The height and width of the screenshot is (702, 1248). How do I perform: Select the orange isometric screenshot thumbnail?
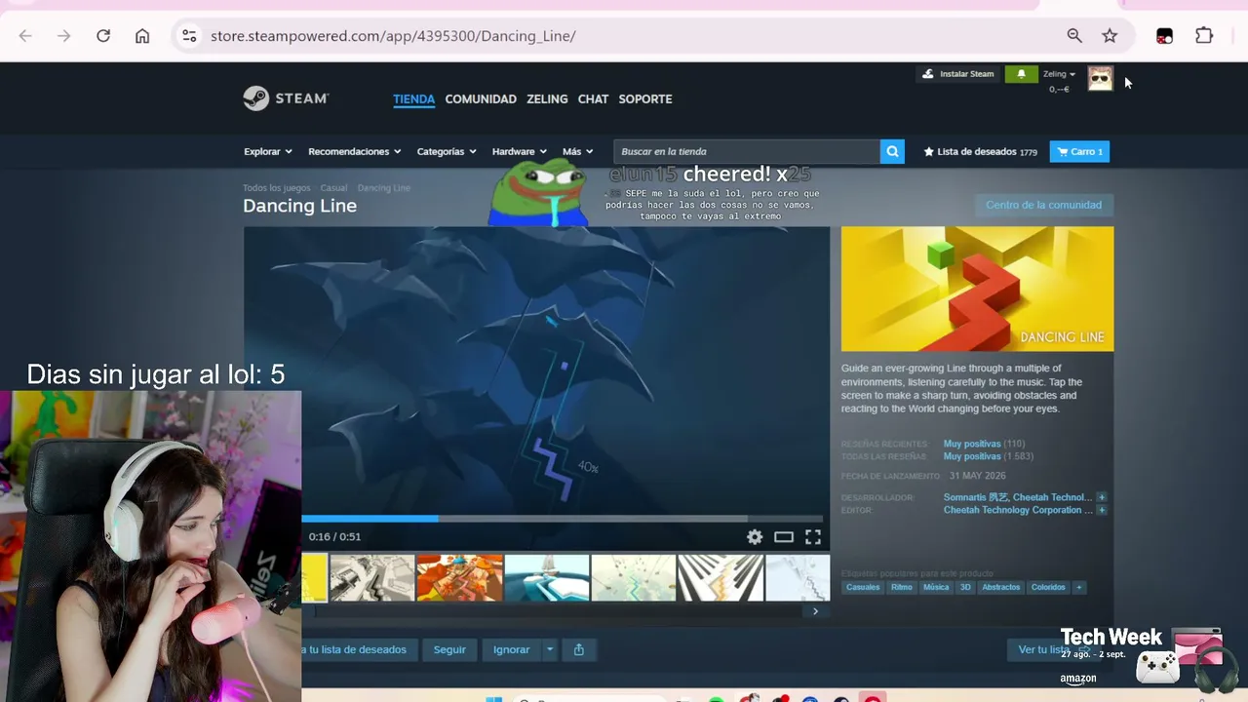click(x=459, y=578)
